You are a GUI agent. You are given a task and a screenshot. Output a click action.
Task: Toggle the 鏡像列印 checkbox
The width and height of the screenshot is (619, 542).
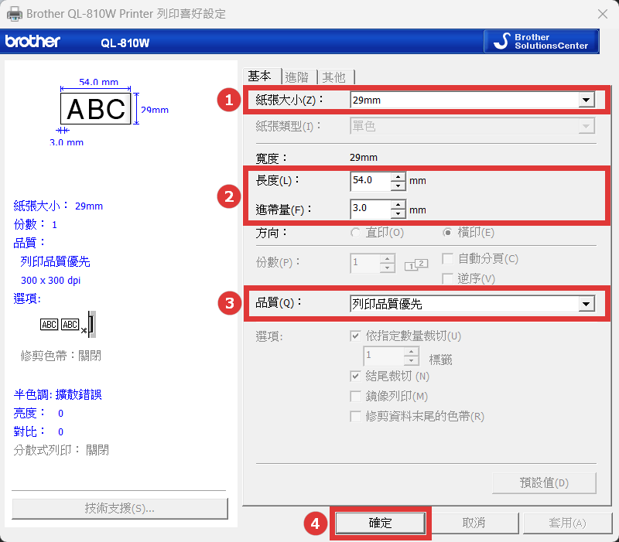(x=356, y=396)
